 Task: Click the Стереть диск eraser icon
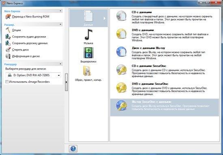pos(8,50)
